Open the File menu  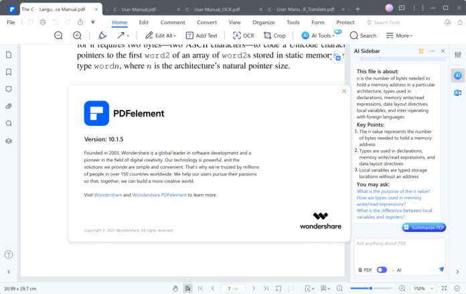coord(11,22)
